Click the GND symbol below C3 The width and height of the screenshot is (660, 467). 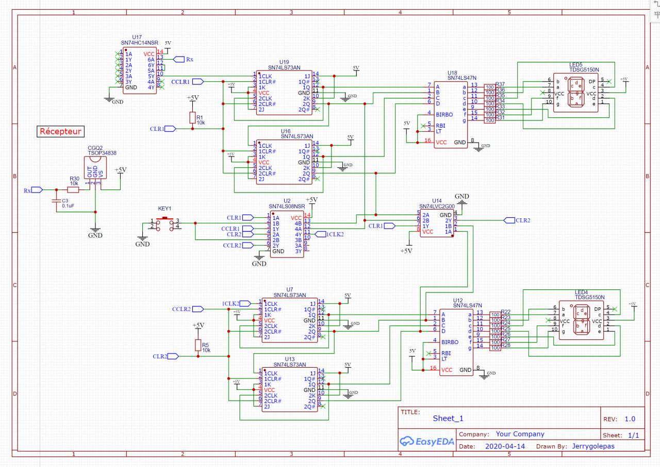95,232
